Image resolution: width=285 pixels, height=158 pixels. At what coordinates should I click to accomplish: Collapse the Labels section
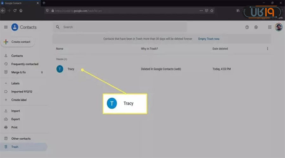click(x=6, y=83)
